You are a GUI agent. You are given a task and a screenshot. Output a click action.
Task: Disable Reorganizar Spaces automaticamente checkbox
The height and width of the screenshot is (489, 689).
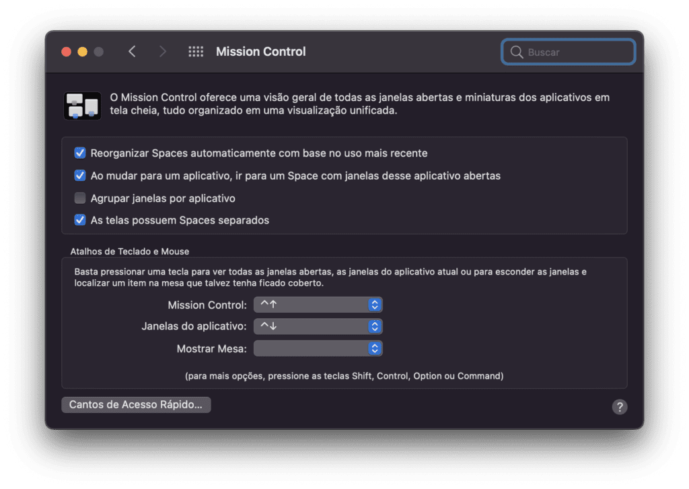click(80, 153)
